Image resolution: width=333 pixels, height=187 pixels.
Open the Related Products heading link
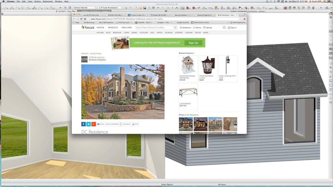coord(186,53)
